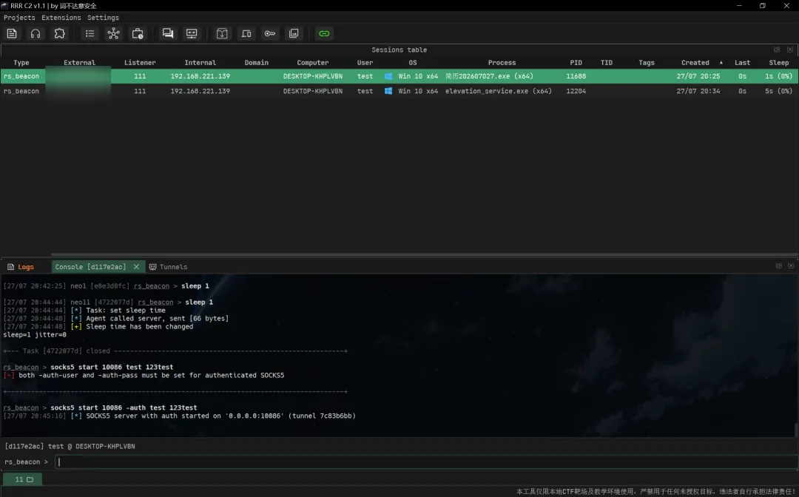This screenshot has height=497, width=799.
Task: Close the Sessions table panel
Action: tap(790, 50)
